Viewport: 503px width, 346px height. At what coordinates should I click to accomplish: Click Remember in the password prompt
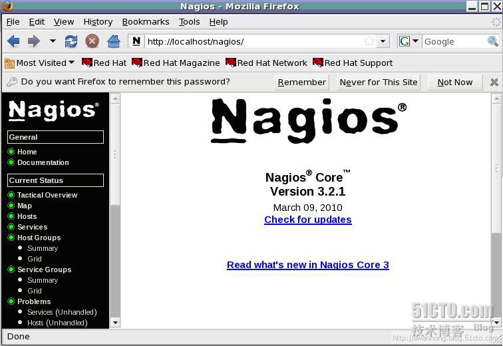pyautogui.click(x=301, y=83)
